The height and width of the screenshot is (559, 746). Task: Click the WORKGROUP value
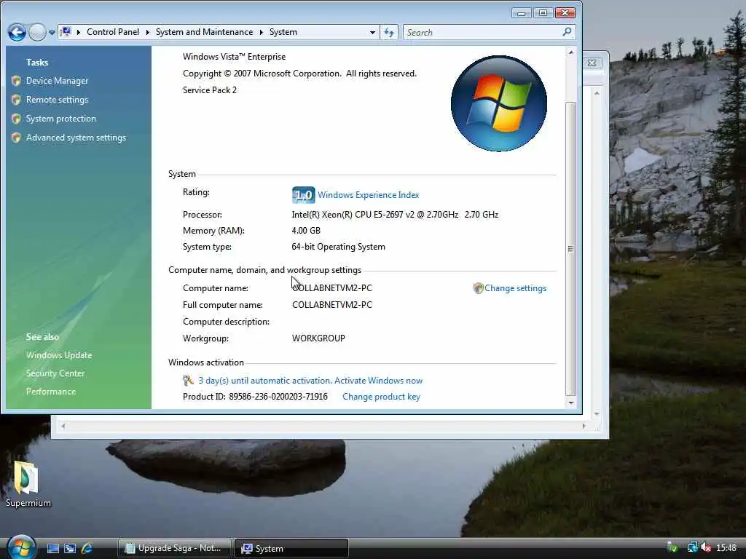[x=318, y=338]
